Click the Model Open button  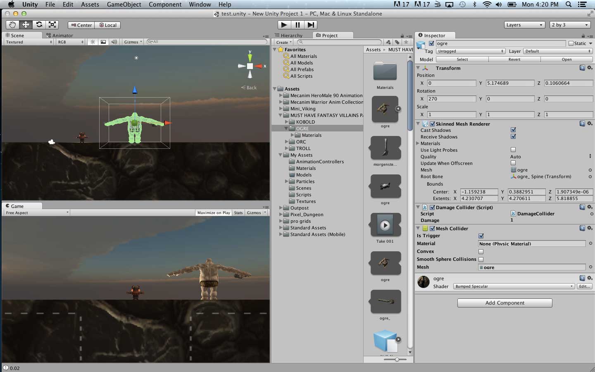tap(566, 60)
